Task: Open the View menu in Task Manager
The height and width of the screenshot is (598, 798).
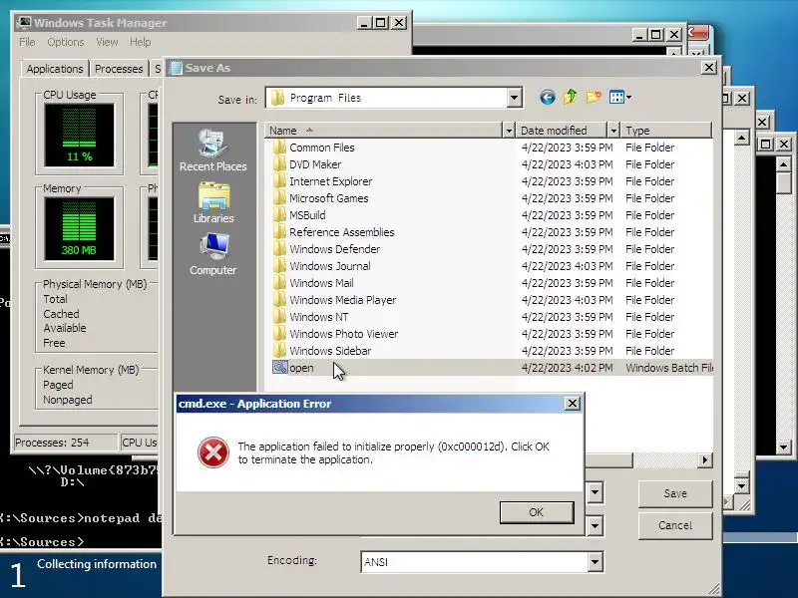Action: point(107,42)
